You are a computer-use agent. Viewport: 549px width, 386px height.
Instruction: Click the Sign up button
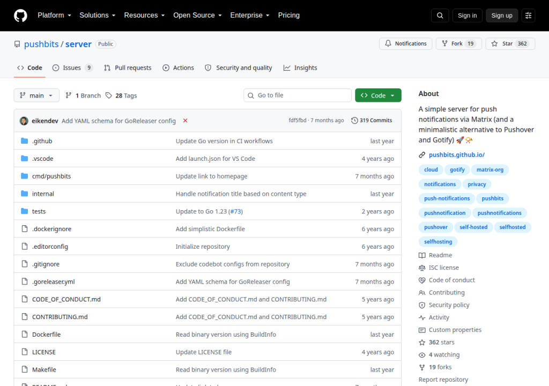[502, 16]
